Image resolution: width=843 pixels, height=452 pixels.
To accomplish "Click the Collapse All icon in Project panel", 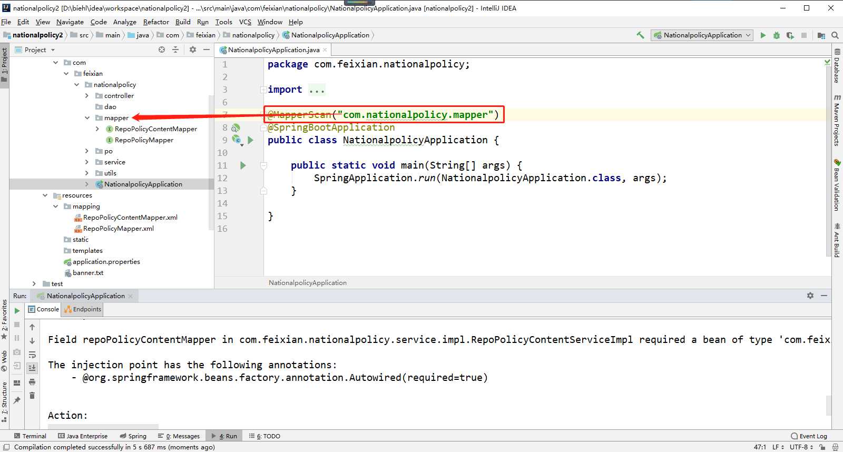I will click(175, 50).
